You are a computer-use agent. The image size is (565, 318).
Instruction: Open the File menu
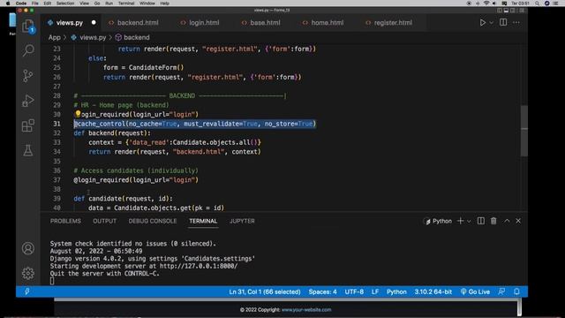[x=35, y=4]
